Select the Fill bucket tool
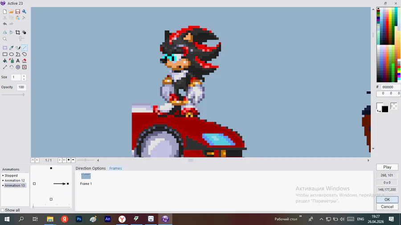The image size is (401, 225). click(x=5, y=61)
